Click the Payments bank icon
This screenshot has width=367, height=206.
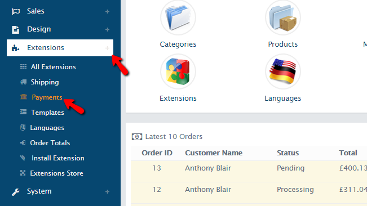pyautogui.click(x=24, y=97)
